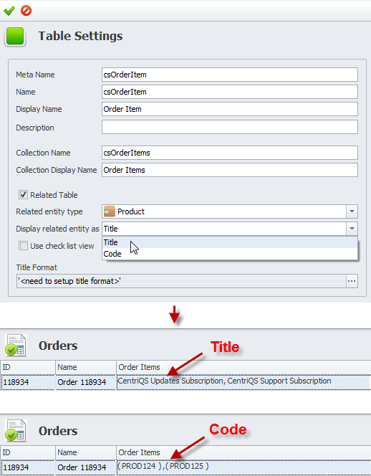Viewport: 371px width, 476px height.
Task: Select the CentriQS Updates Subscription cell
Action: tap(244, 382)
